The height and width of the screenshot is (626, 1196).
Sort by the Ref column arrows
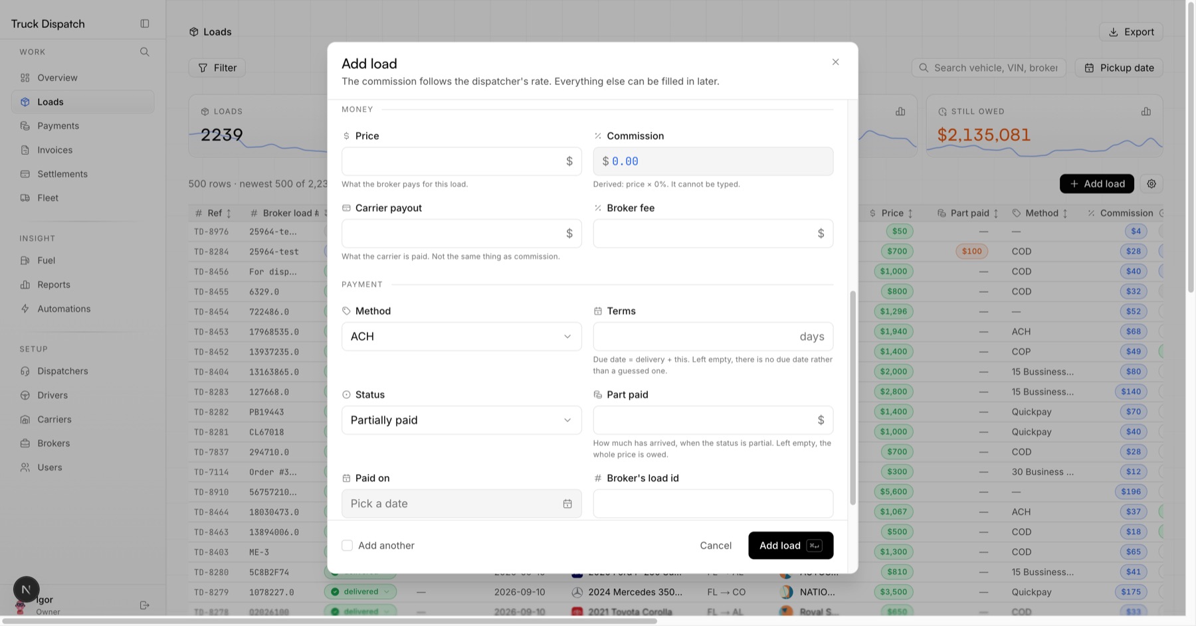tap(229, 213)
